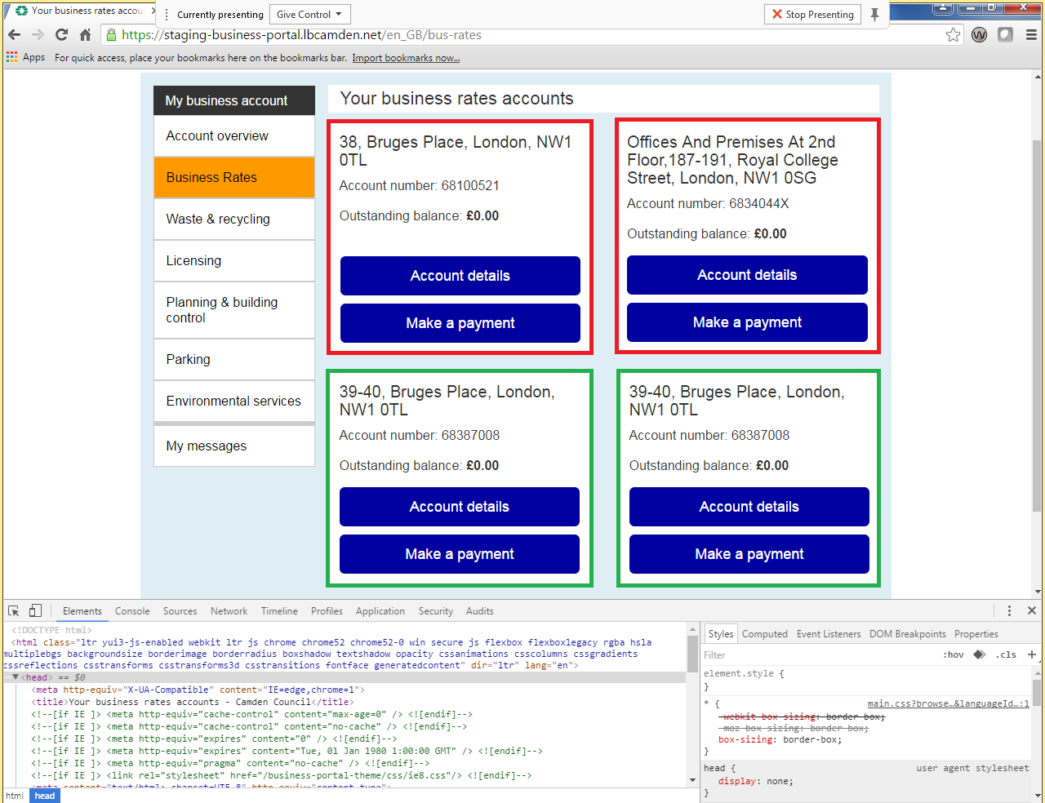Make a payment for 38, Bruges Place
This screenshot has width=1045, height=803.
tap(460, 323)
